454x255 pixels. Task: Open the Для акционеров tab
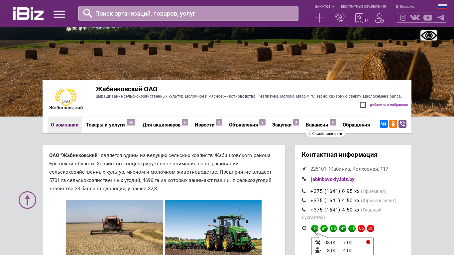tap(165, 125)
